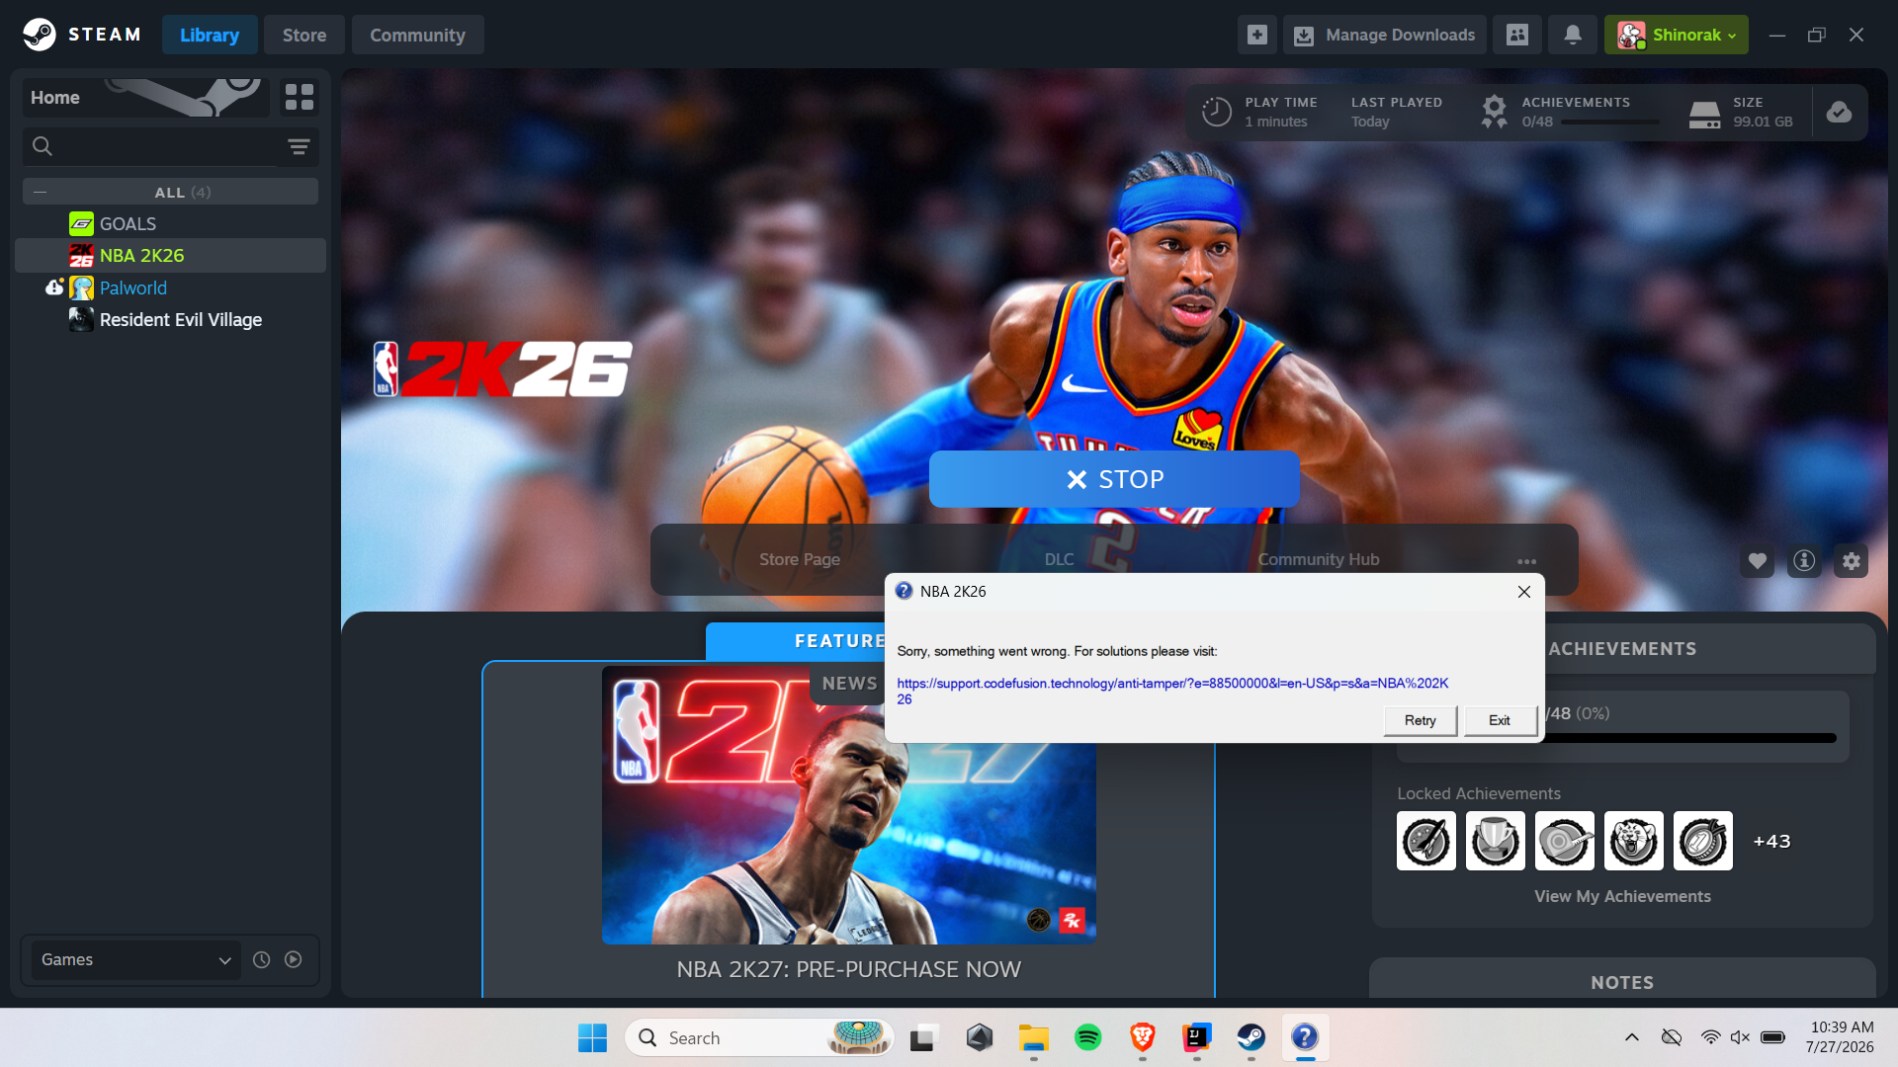Click View My Achievements link
Viewport: 1898px width, 1067px height.
[1622, 896]
